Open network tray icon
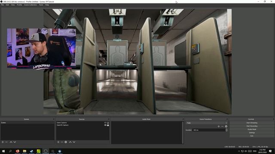The width and height of the screenshot is (275, 154). tap(242, 151)
